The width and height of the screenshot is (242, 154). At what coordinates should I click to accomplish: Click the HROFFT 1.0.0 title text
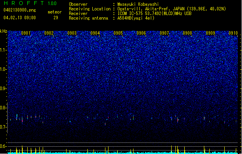coord(30,3)
